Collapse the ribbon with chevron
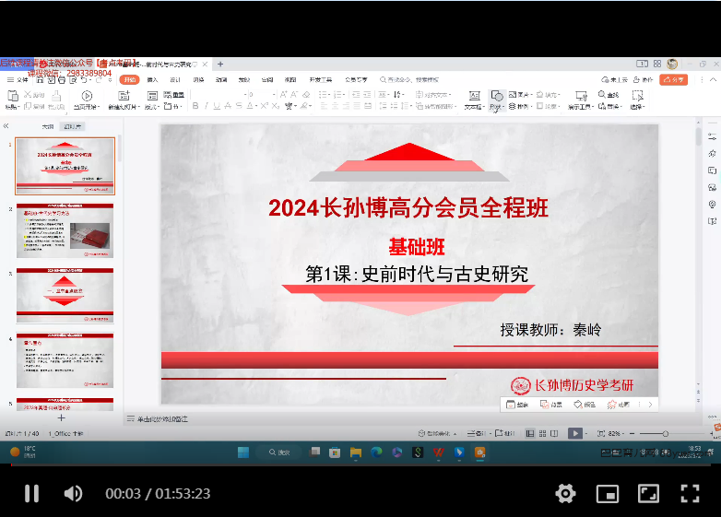This screenshot has width=721, height=517. click(714, 79)
